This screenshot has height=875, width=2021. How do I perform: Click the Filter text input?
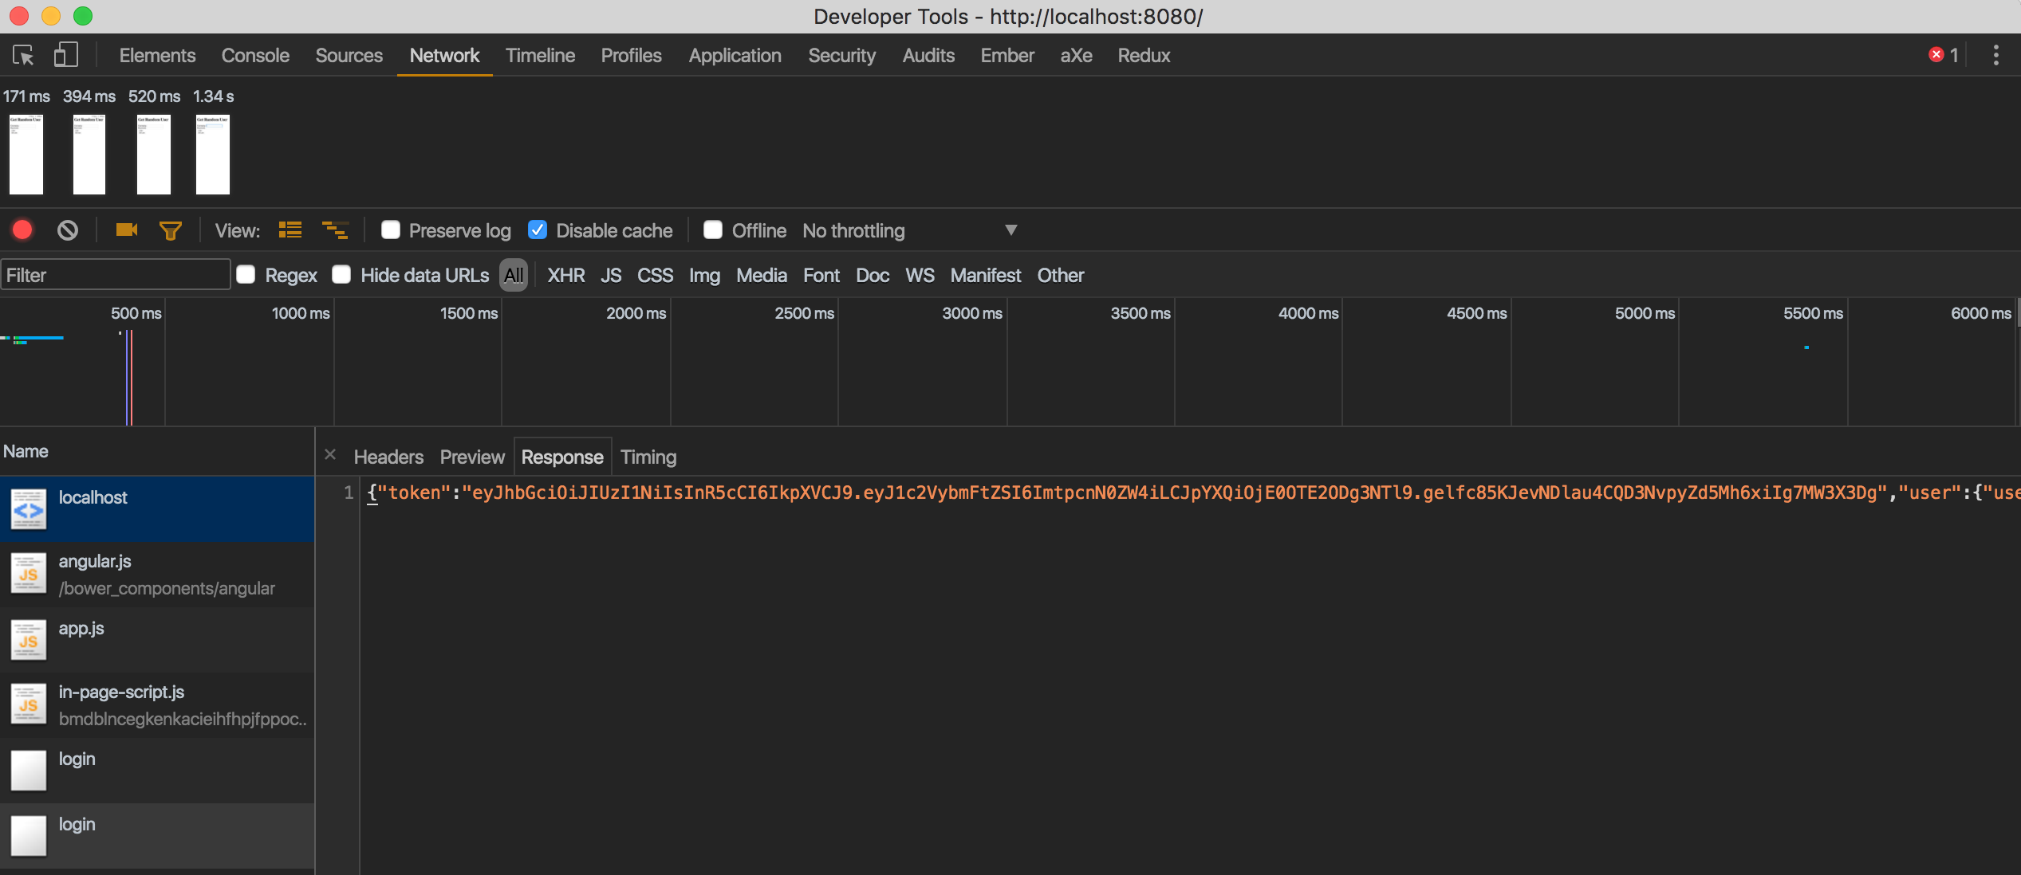point(116,275)
